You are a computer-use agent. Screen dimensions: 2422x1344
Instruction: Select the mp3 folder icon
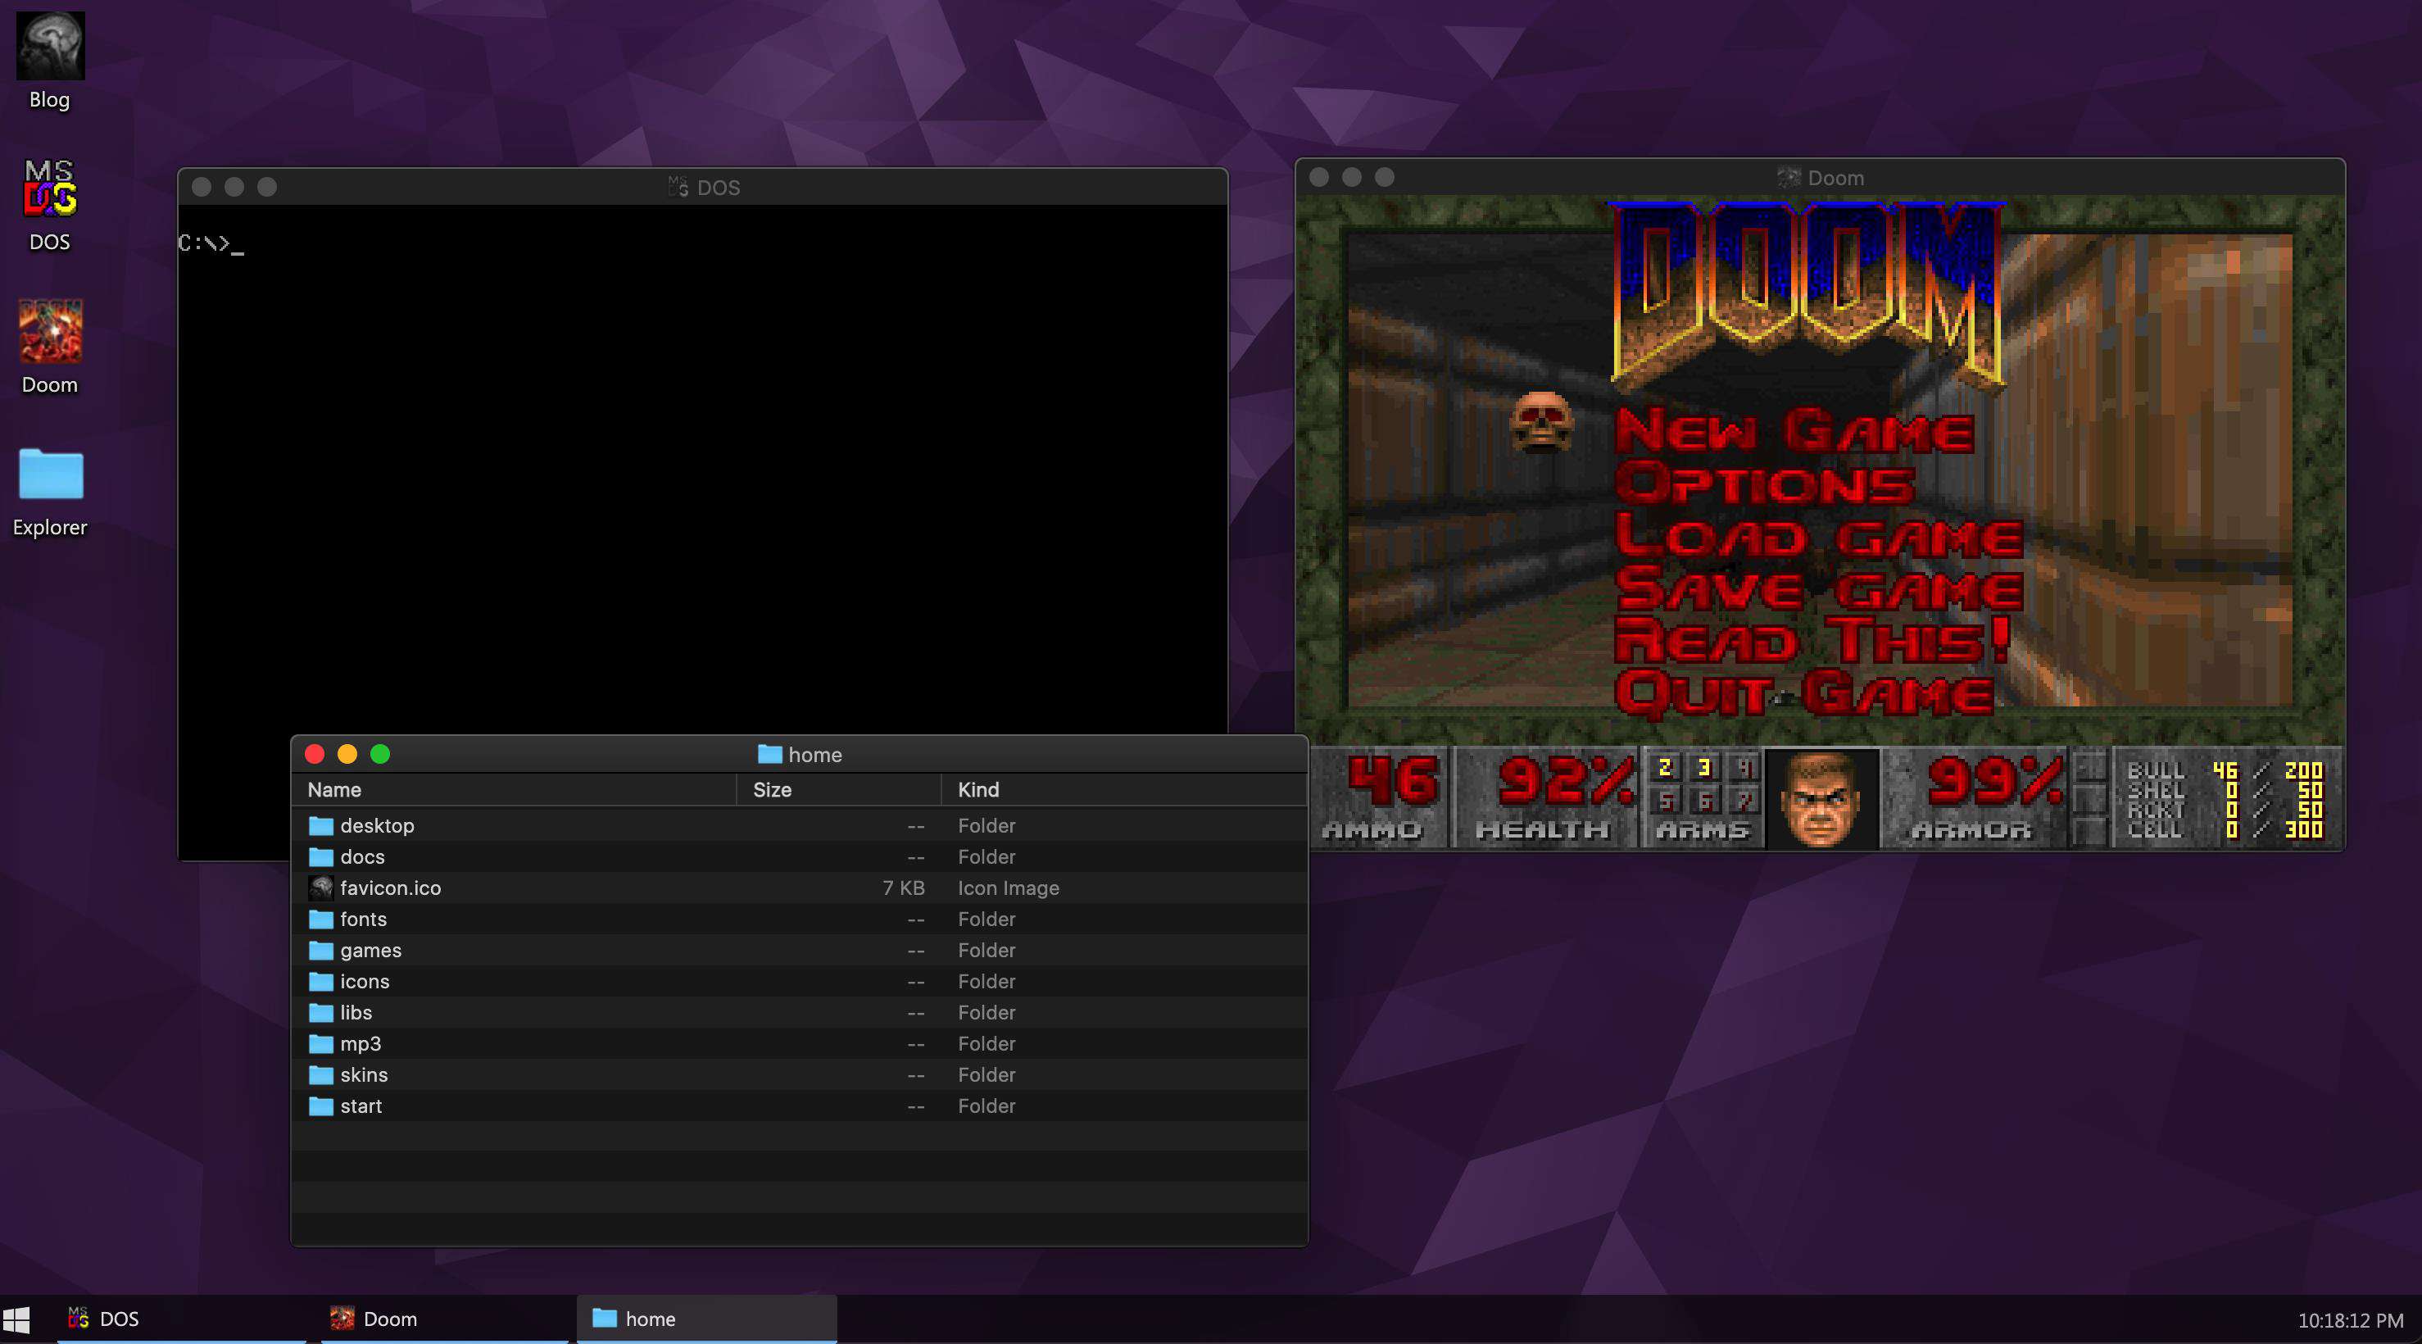[x=321, y=1043]
